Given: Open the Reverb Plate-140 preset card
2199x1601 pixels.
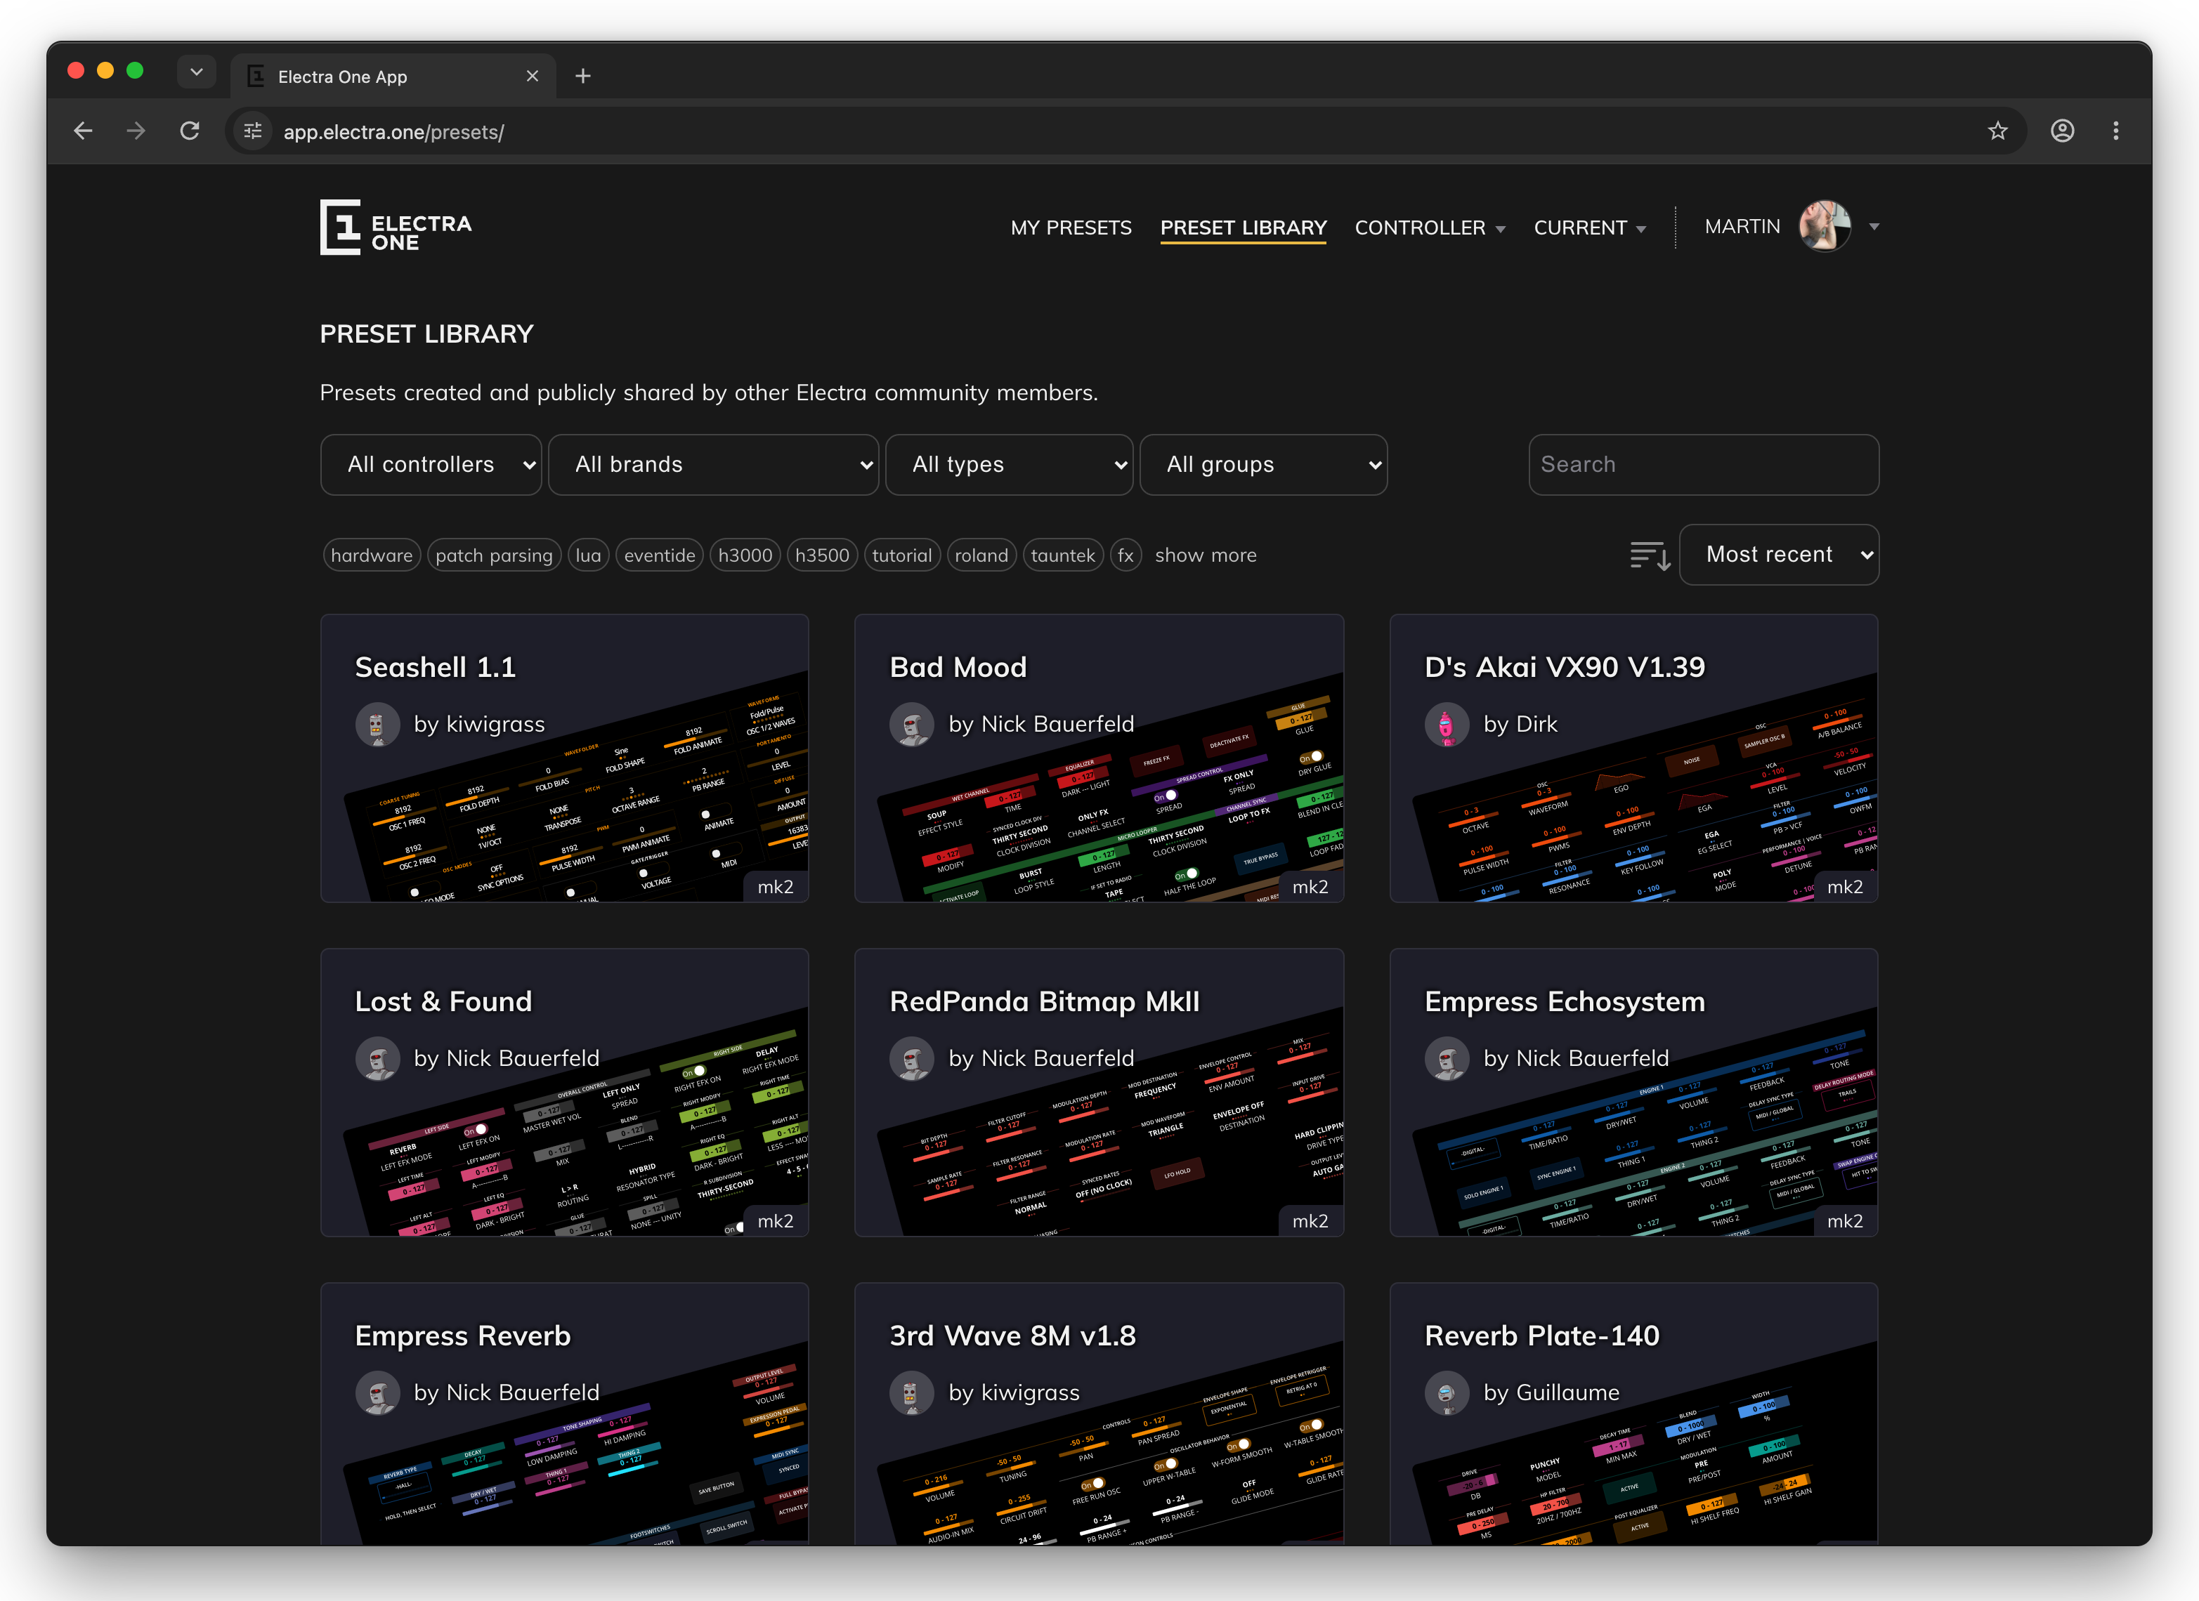Looking at the screenshot, I should [1633, 1414].
